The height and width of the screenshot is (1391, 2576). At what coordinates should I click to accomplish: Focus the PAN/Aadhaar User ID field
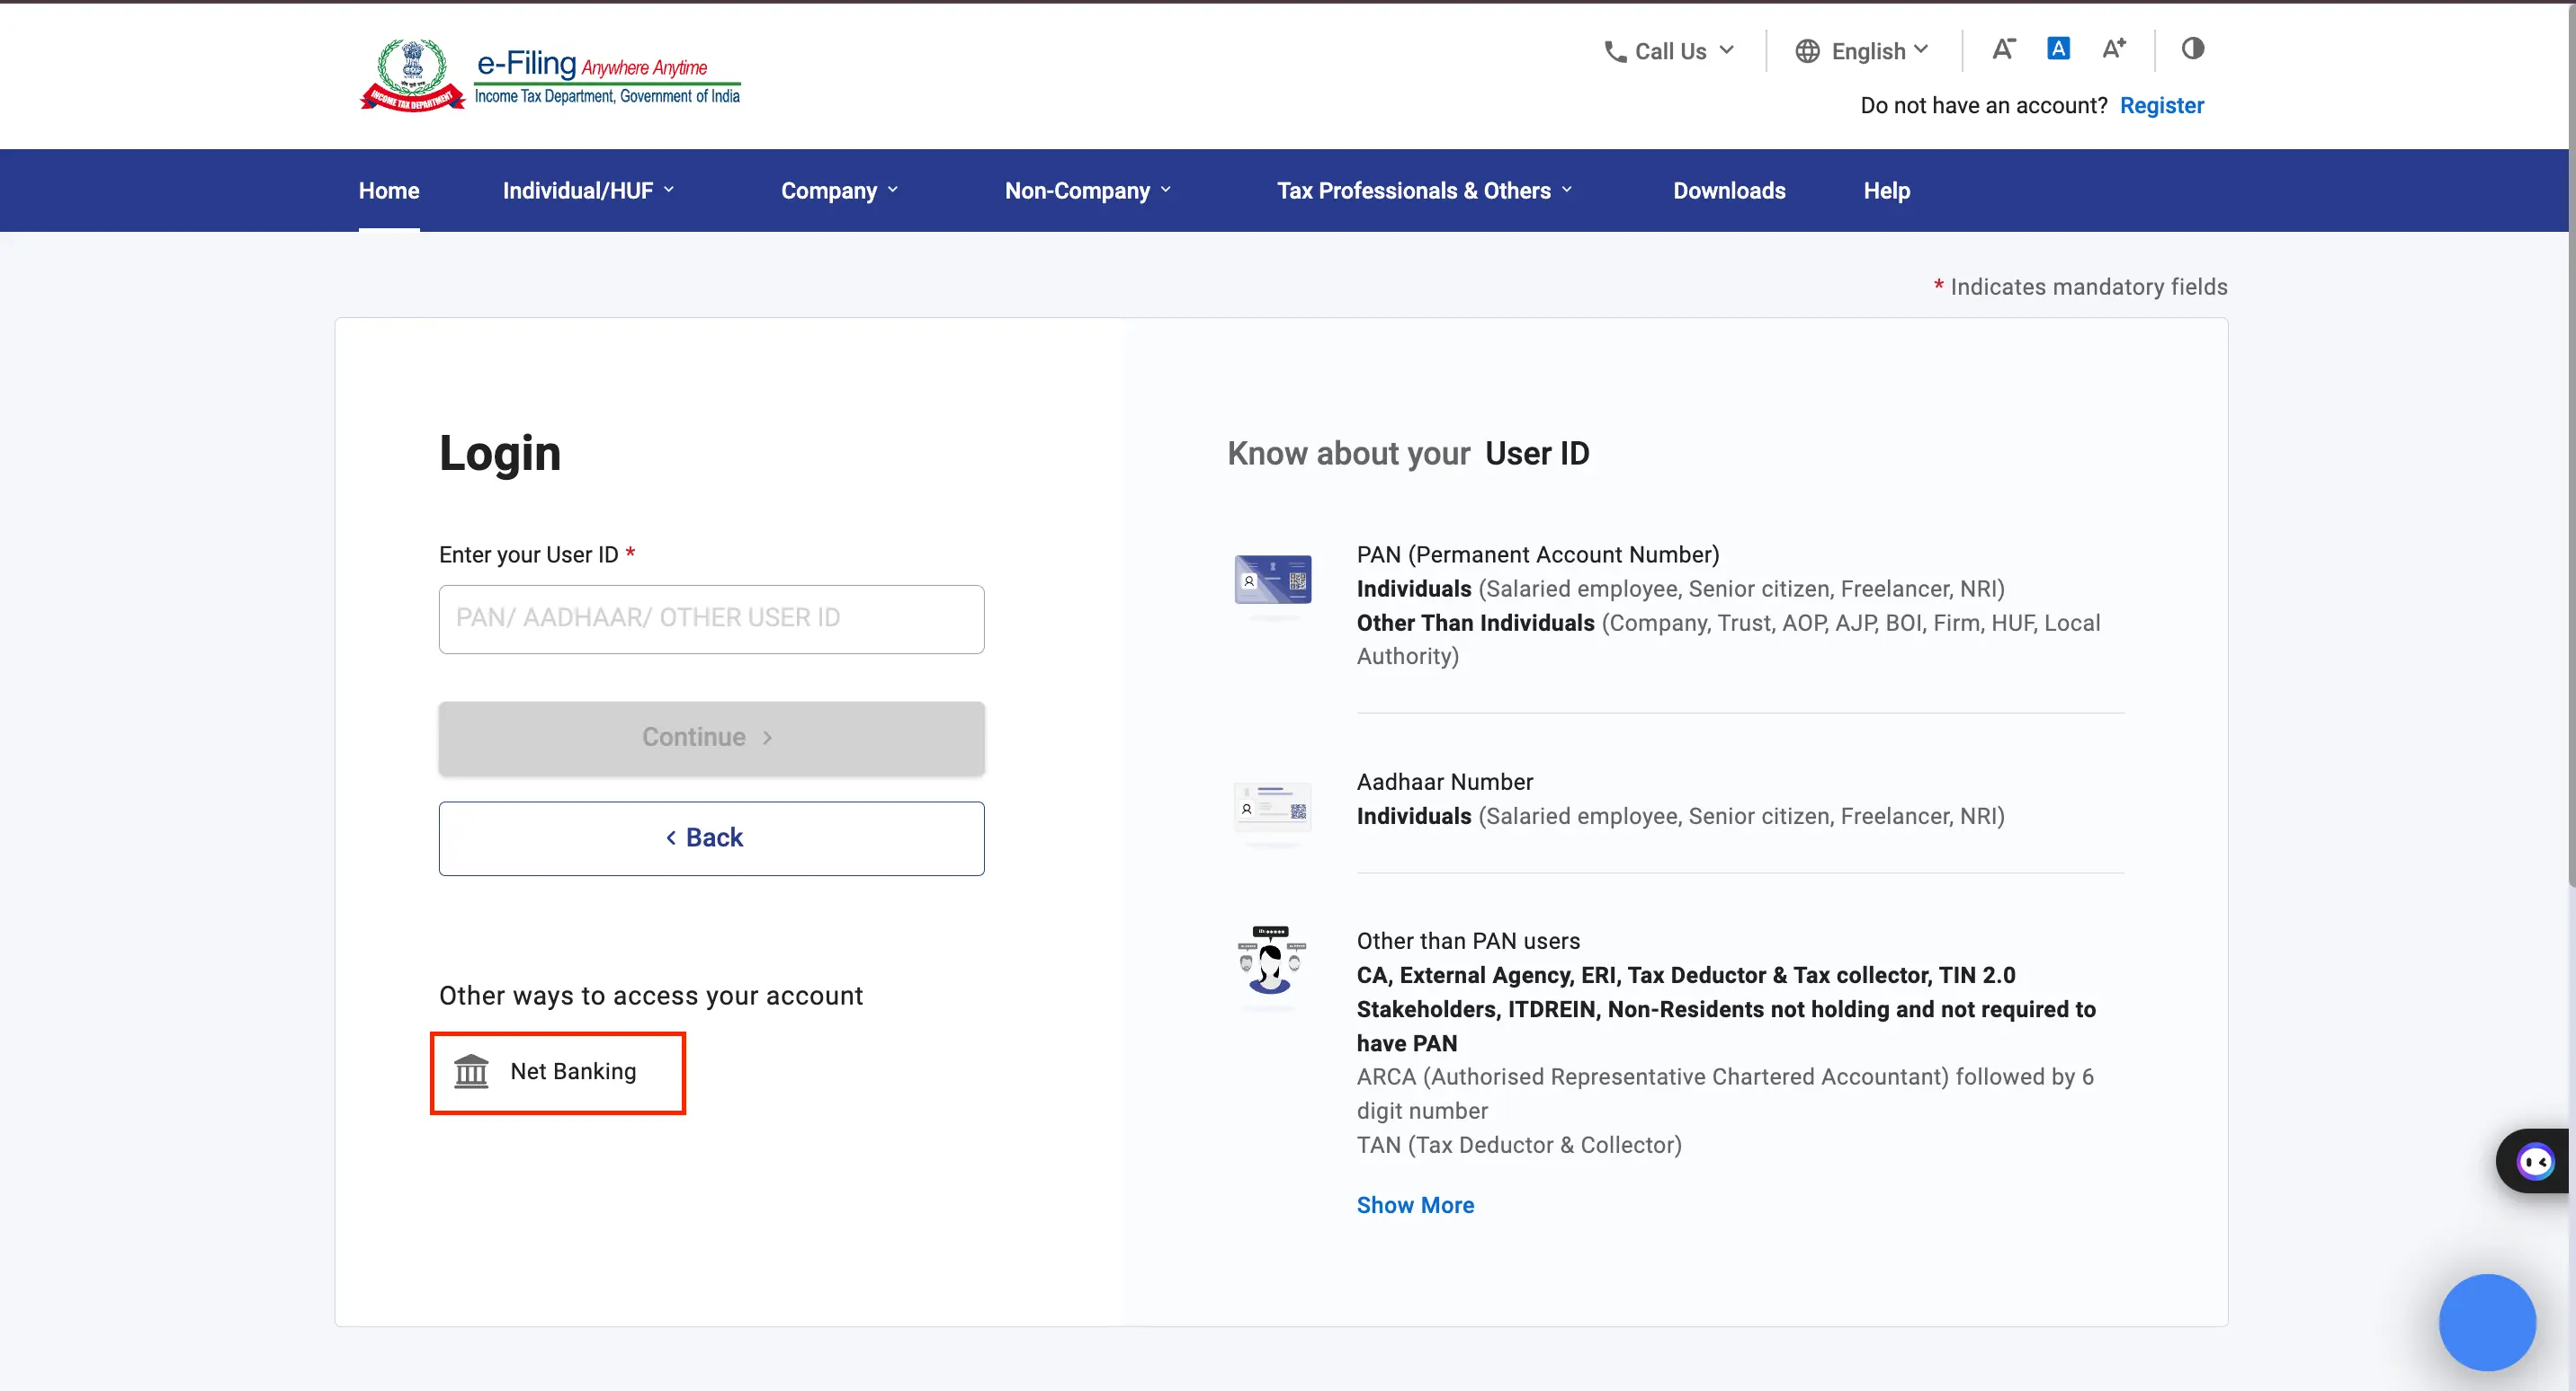tap(711, 619)
